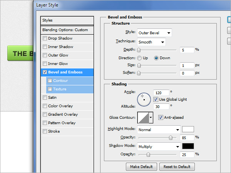This screenshot has height=173, width=231.
Task: Click the white highlight color swatch
Action: pyautogui.click(x=188, y=129)
